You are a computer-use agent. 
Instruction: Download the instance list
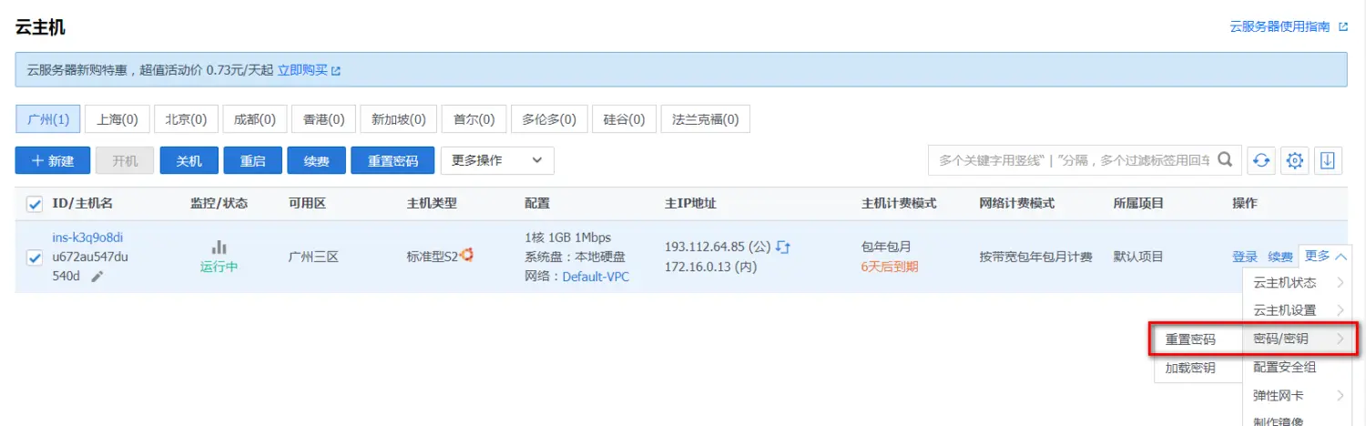[x=1327, y=160]
